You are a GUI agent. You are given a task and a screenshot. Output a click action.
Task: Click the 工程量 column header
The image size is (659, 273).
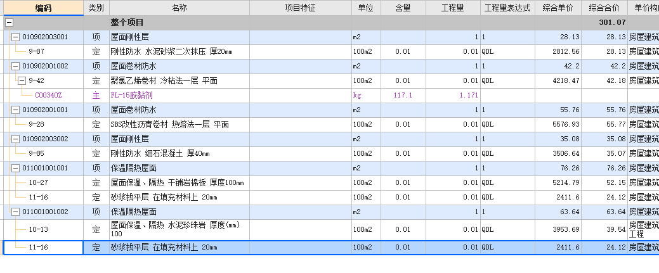(x=453, y=8)
